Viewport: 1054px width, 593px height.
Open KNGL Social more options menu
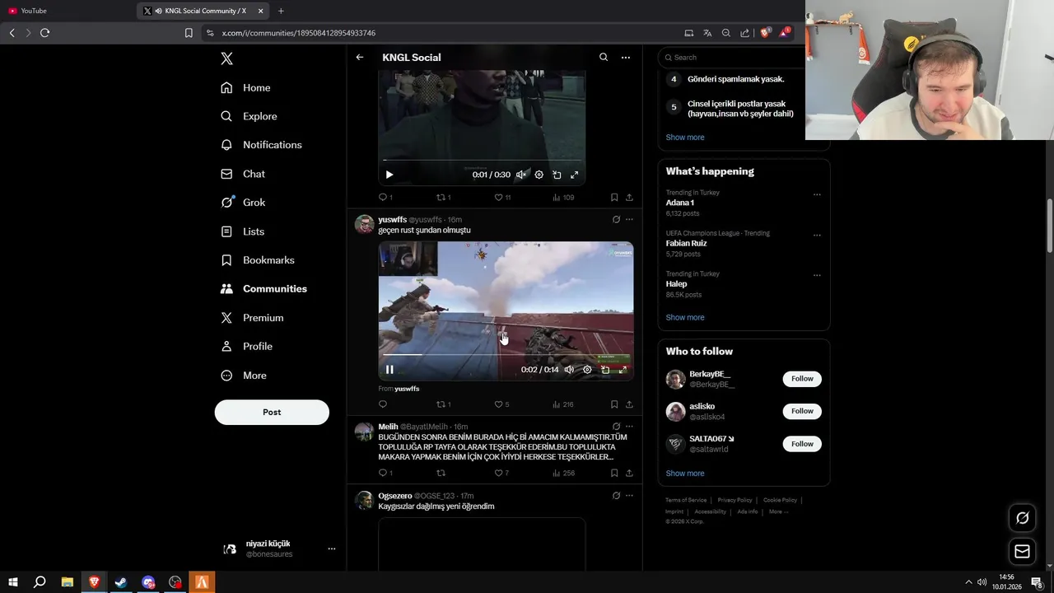pyautogui.click(x=626, y=58)
